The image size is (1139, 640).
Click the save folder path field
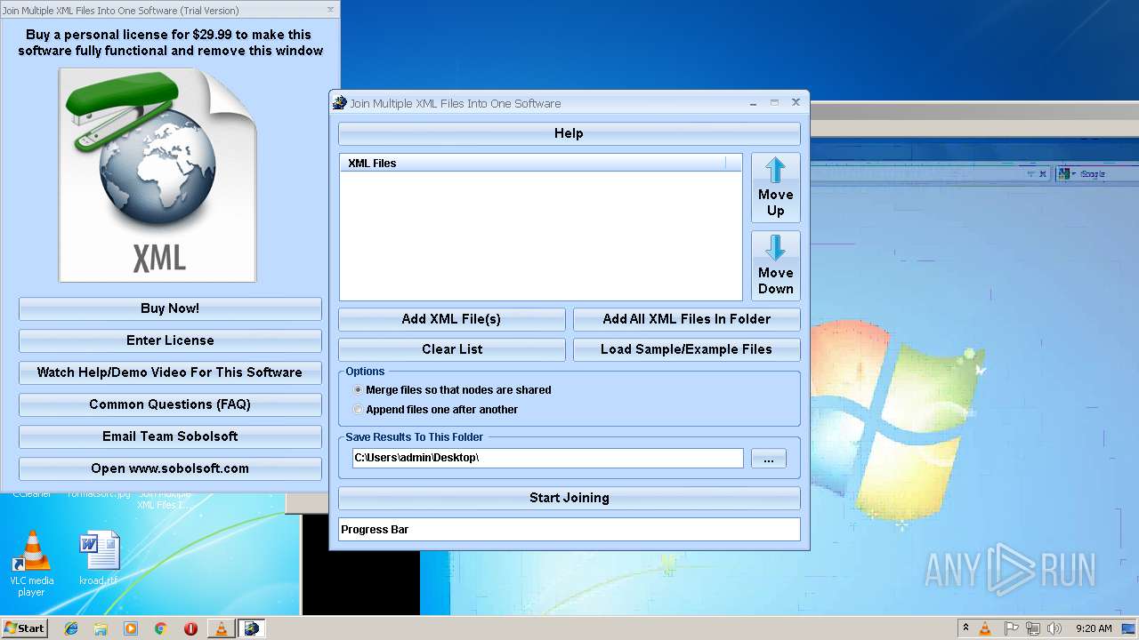click(x=547, y=458)
